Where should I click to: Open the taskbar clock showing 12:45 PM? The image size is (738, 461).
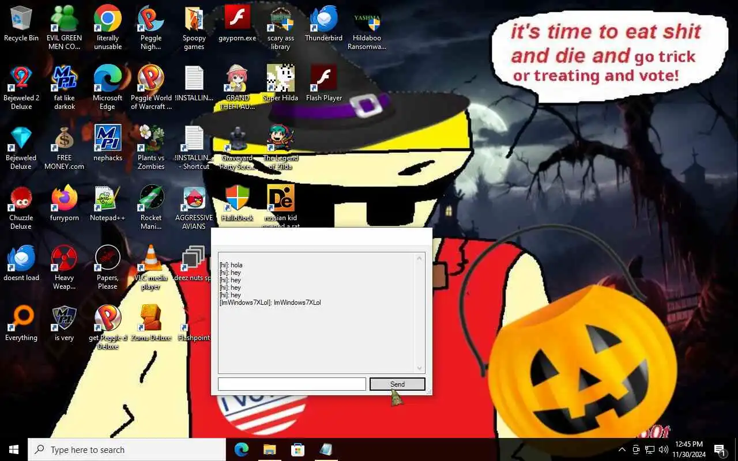(x=689, y=449)
